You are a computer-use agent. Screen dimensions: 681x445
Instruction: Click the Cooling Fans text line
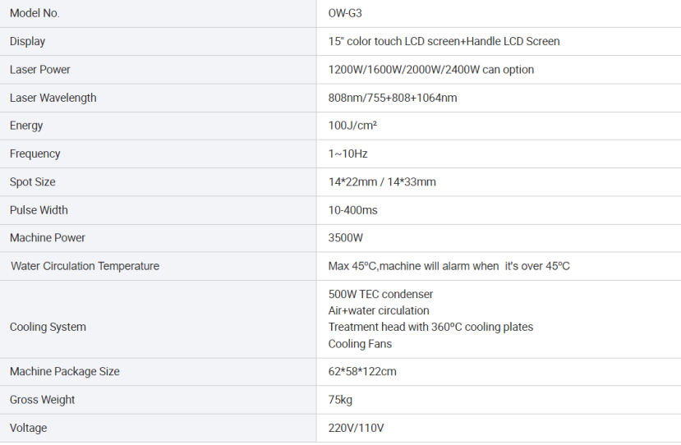click(360, 344)
